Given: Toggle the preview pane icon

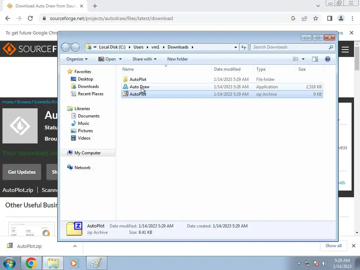Looking at the screenshot, I should coord(315,59).
